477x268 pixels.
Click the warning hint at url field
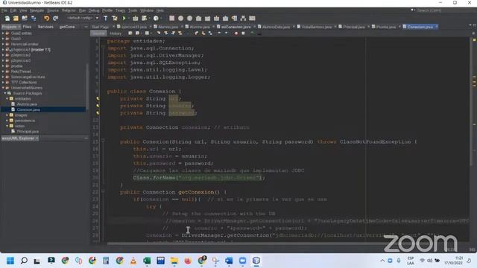coord(98,98)
